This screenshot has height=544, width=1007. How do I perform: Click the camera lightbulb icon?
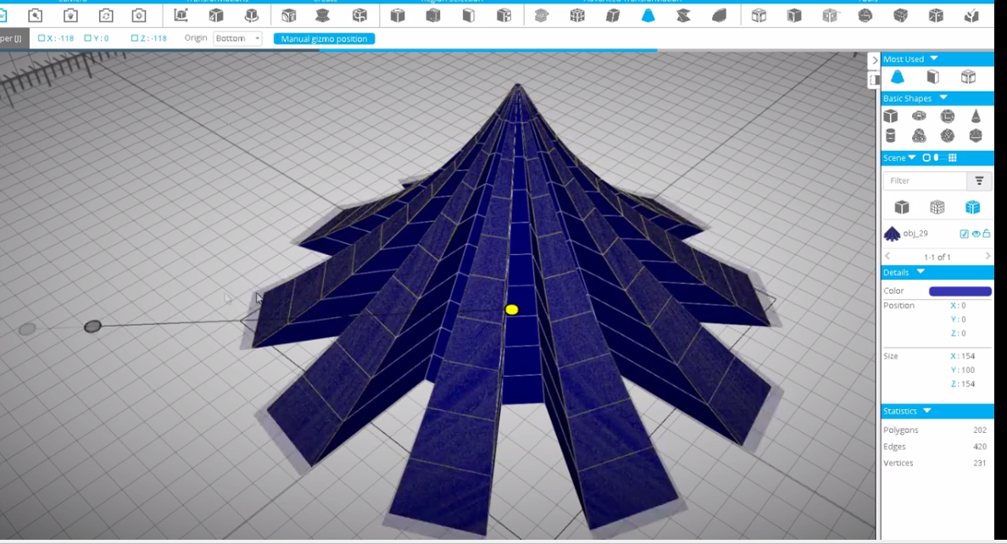click(x=70, y=15)
